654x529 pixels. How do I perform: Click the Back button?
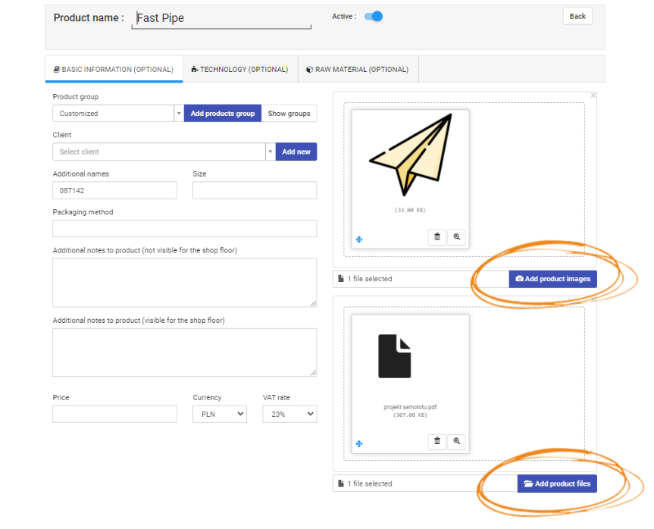[577, 16]
